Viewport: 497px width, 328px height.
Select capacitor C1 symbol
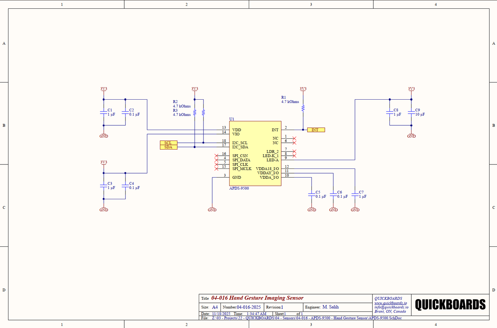click(x=103, y=113)
